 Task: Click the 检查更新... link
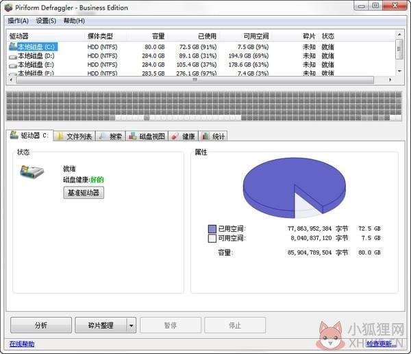[x=381, y=344]
